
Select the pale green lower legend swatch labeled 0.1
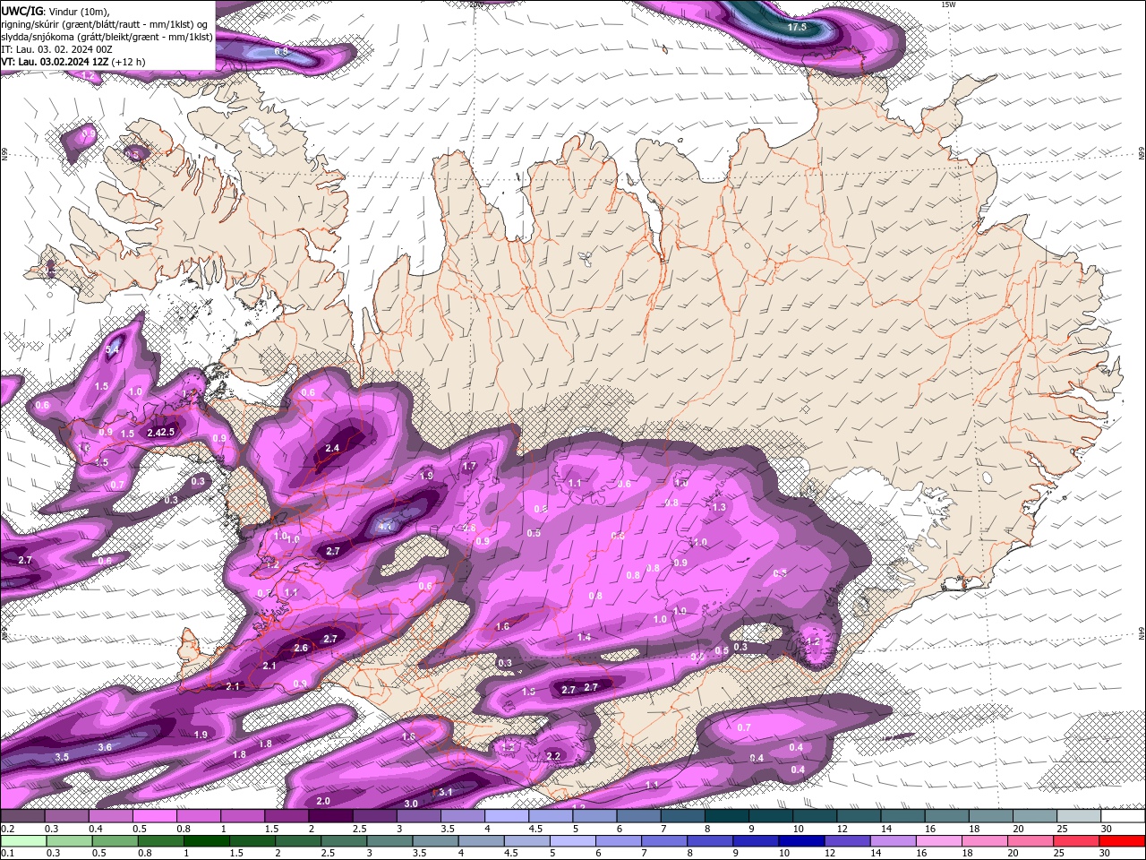click(24, 841)
